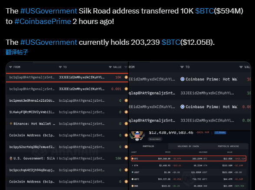
Task: Switch to PORTFOLIO ARCHIVE tab
Action: [x=228, y=146]
